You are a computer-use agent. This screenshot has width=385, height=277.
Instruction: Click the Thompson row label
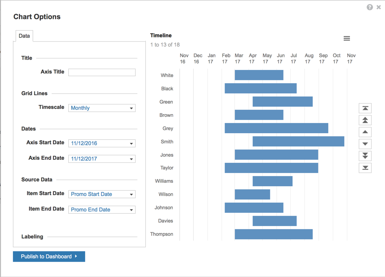tap(162, 234)
